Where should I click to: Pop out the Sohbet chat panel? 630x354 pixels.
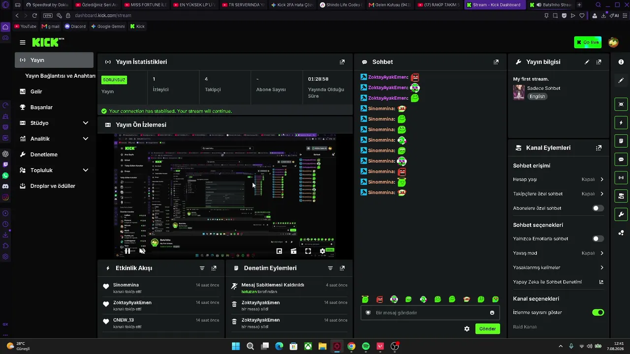pyautogui.click(x=496, y=62)
